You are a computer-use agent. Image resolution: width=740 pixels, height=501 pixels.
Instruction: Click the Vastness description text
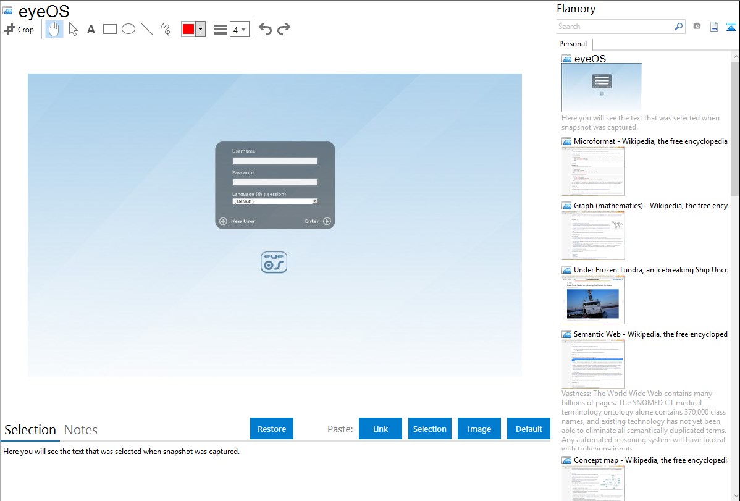(x=644, y=421)
